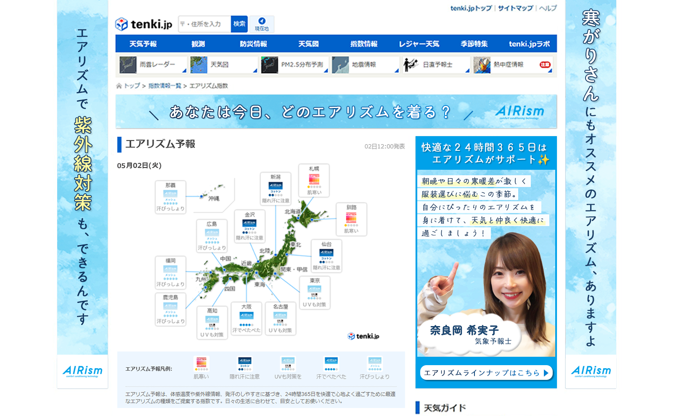Click the 肌寒い legend icon
Screen dimensions: 673x416
pyautogui.click(x=201, y=363)
